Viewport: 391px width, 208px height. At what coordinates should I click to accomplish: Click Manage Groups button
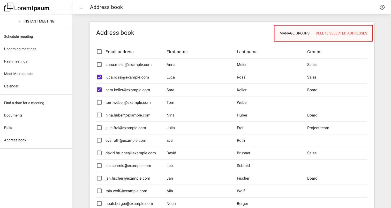click(x=295, y=33)
